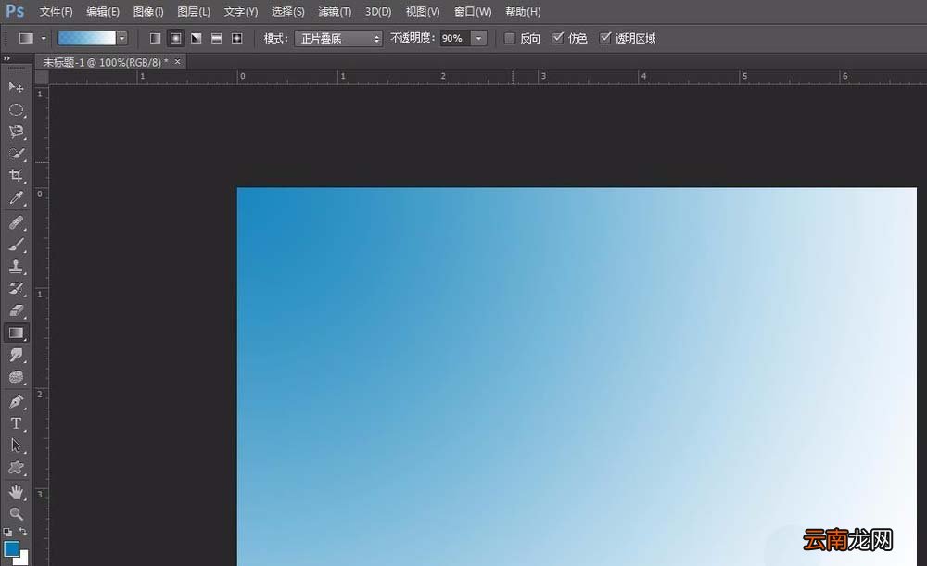The image size is (927, 566).
Task: Select the Brush tool
Action: (16, 245)
